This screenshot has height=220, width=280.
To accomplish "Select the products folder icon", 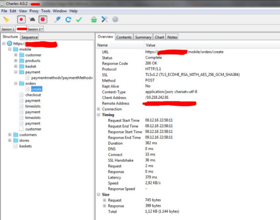I will pyautogui.click(x=22, y=60).
